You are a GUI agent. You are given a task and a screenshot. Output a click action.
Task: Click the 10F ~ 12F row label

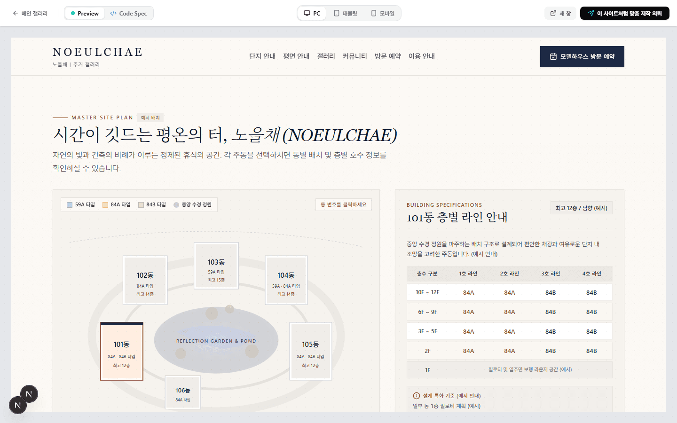pos(427,292)
